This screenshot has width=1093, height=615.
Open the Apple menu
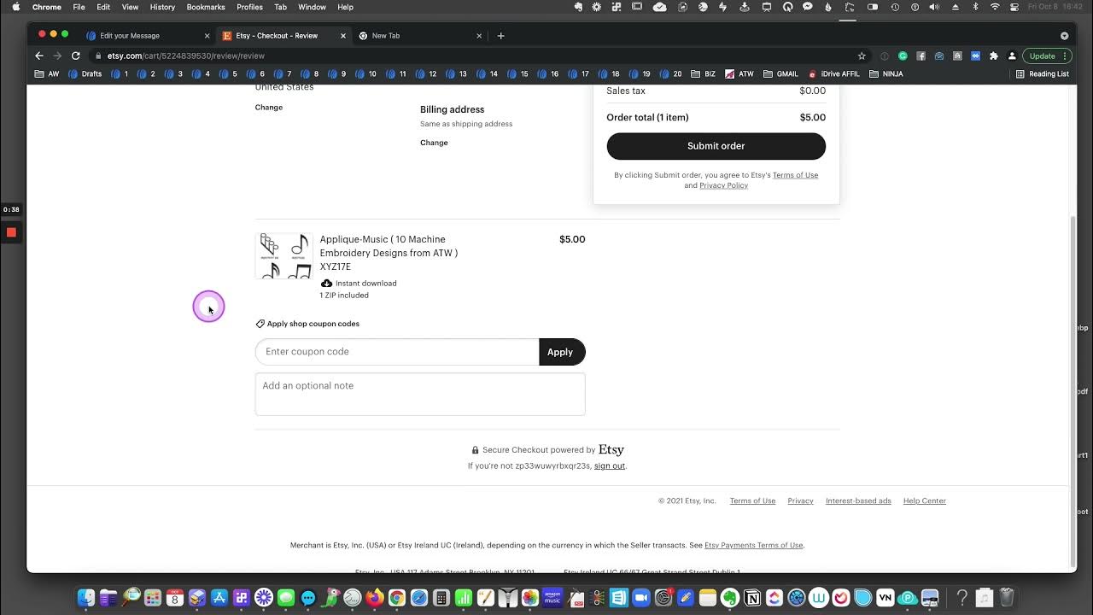pos(15,7)
